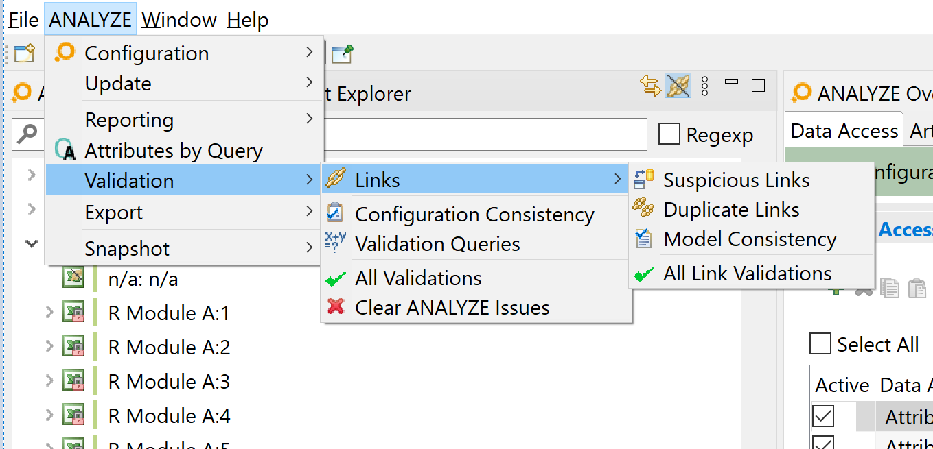This screenshot has height=449, width=933.
Task: Select Clear ANALYZE Issues
Action: point(476,307)
